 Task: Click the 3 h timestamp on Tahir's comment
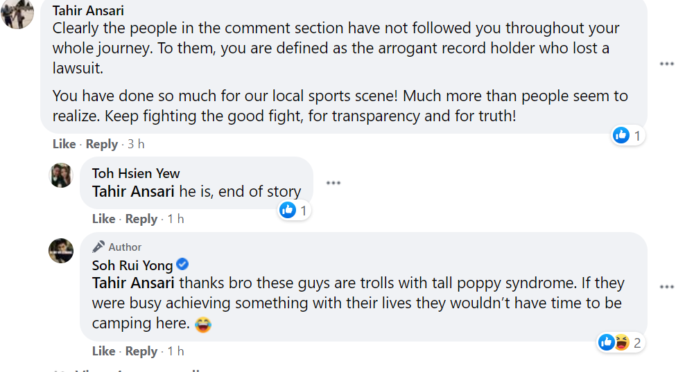pos(136,144)
